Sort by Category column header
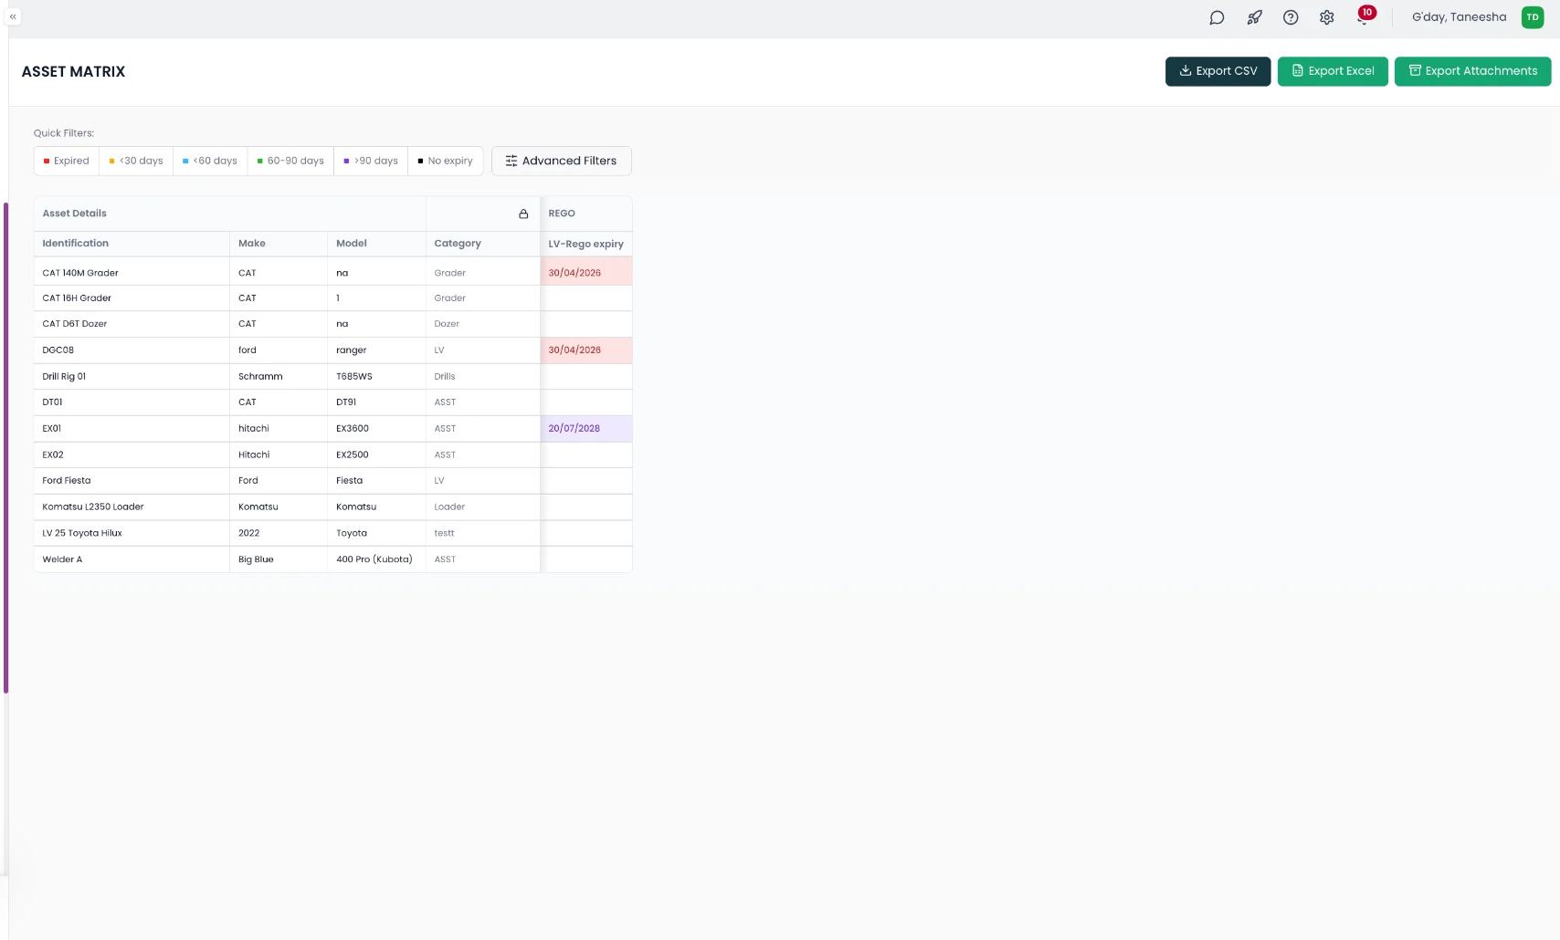This screenshot has height=940, width=1560. [482, 244]
